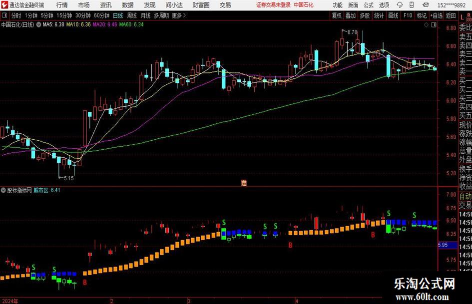Add stock via +自选 button
The width and height of the screenshot is (472, 304).
click(437, 15)
